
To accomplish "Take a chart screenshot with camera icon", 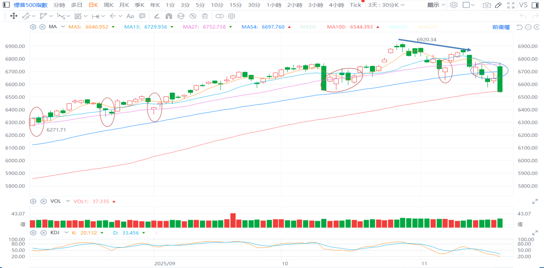I will (487, 5).
